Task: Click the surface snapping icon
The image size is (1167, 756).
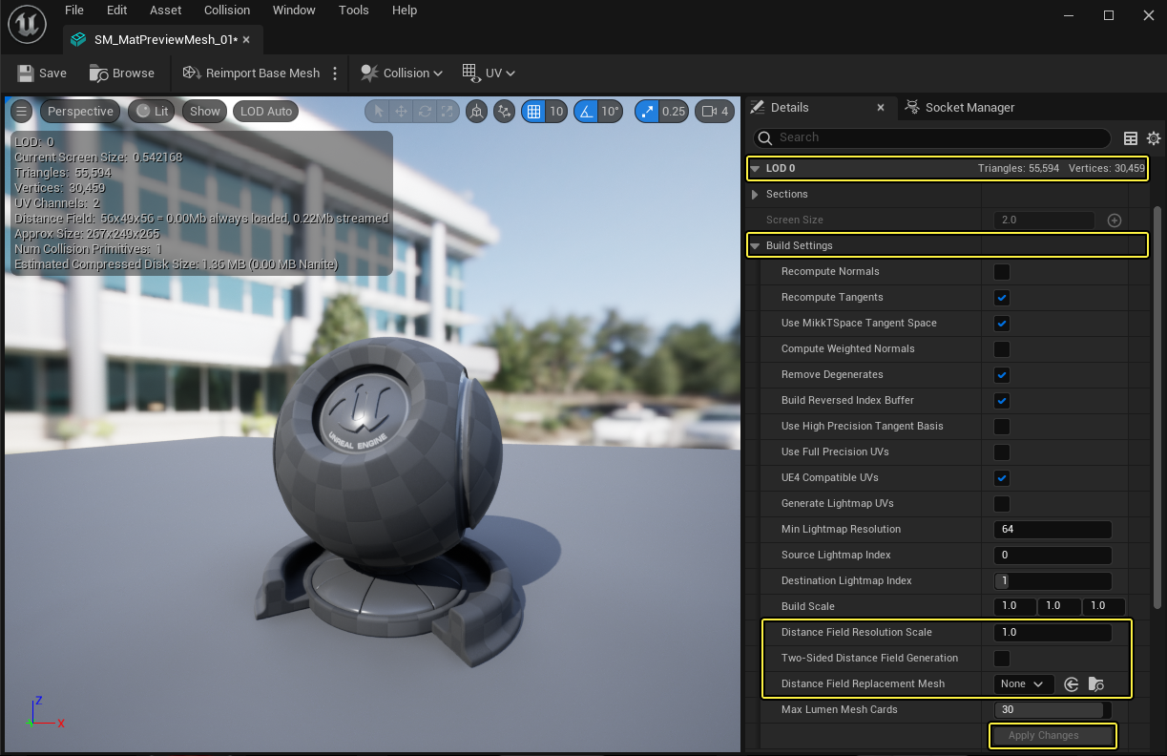Action: (x=506, y=112)
